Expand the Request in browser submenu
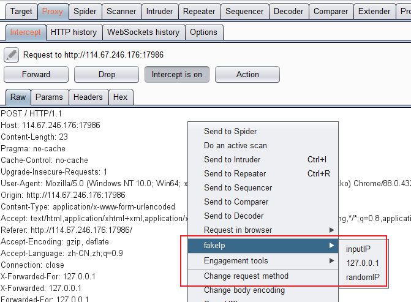The width and height of the screenshot is (411, 302). tap(331, 230)
